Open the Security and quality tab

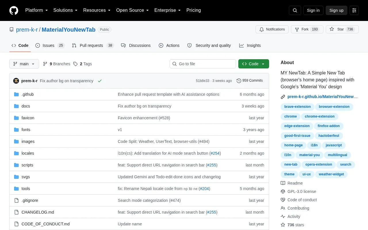coord(209,45)
